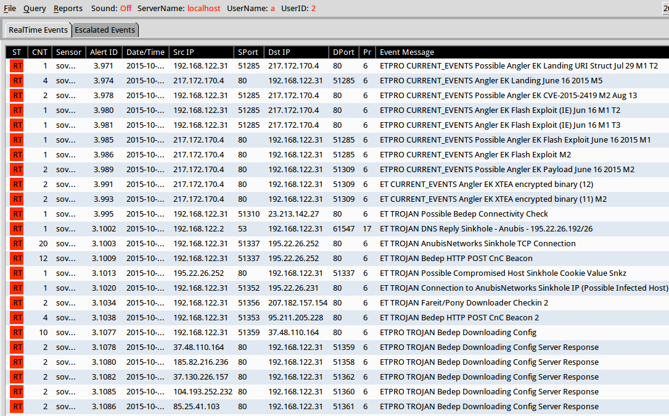Click source IP 104.193.252.232
Screen dimensions: 669x416
click(202, 391)
